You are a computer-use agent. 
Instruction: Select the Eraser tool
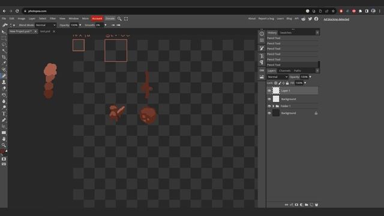[4, 88]
